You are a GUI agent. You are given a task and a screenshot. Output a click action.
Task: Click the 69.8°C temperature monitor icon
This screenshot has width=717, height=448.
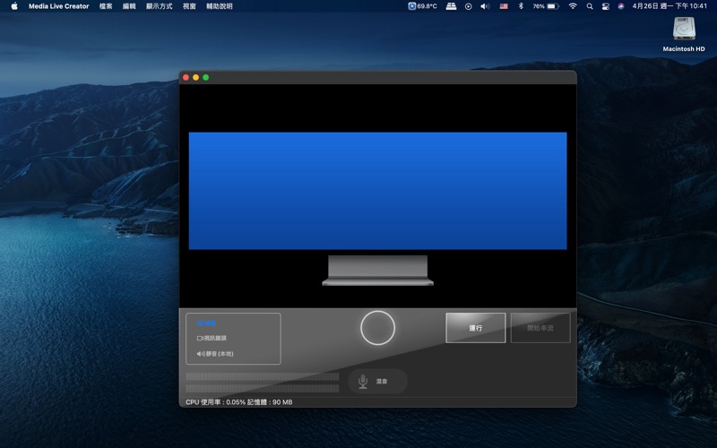422,6
